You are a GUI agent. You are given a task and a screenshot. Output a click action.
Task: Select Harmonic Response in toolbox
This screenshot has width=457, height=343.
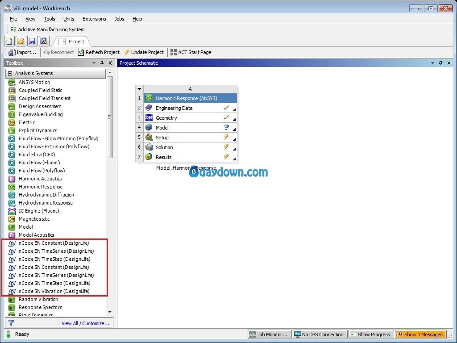pos(40,187)
